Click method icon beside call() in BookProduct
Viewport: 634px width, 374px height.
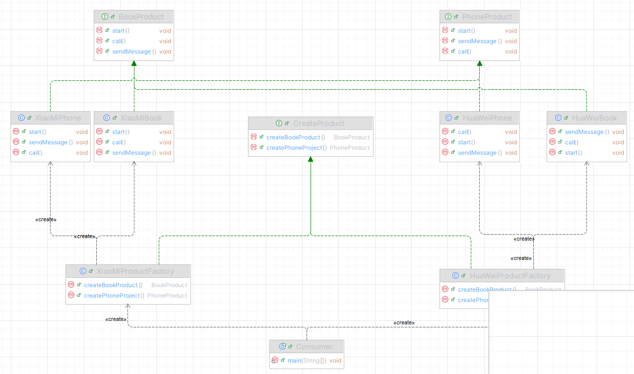click(99, 41)
